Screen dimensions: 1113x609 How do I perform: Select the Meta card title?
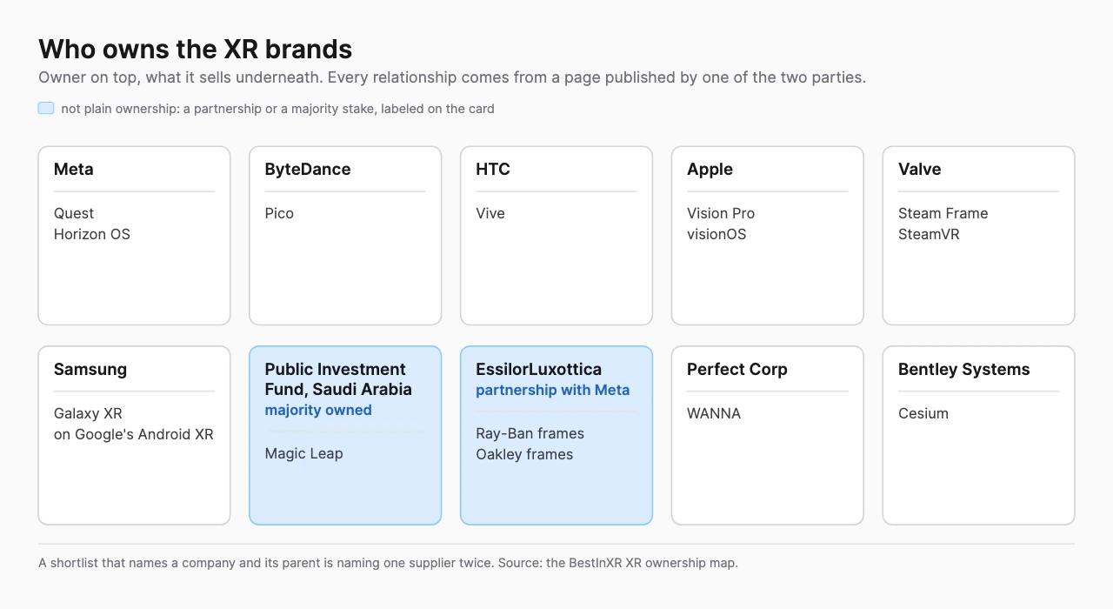coord(73,170)
